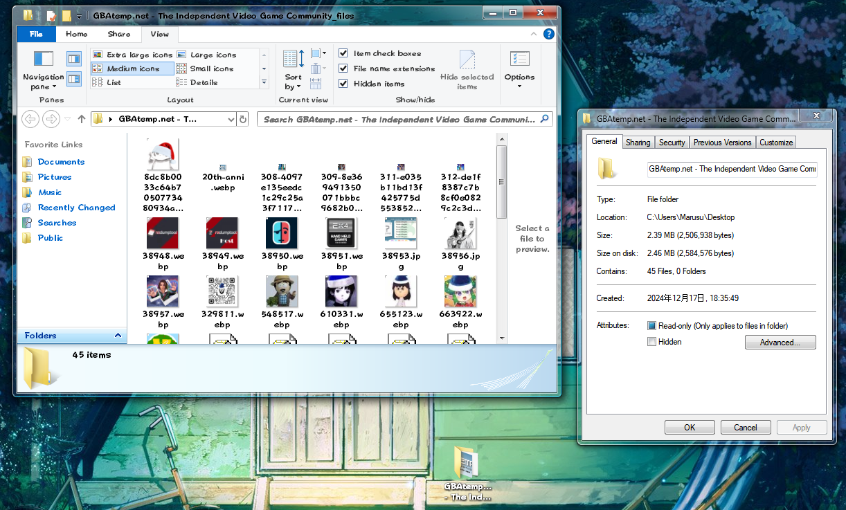Open Public in Favorite Links

[x=51, y=238]
